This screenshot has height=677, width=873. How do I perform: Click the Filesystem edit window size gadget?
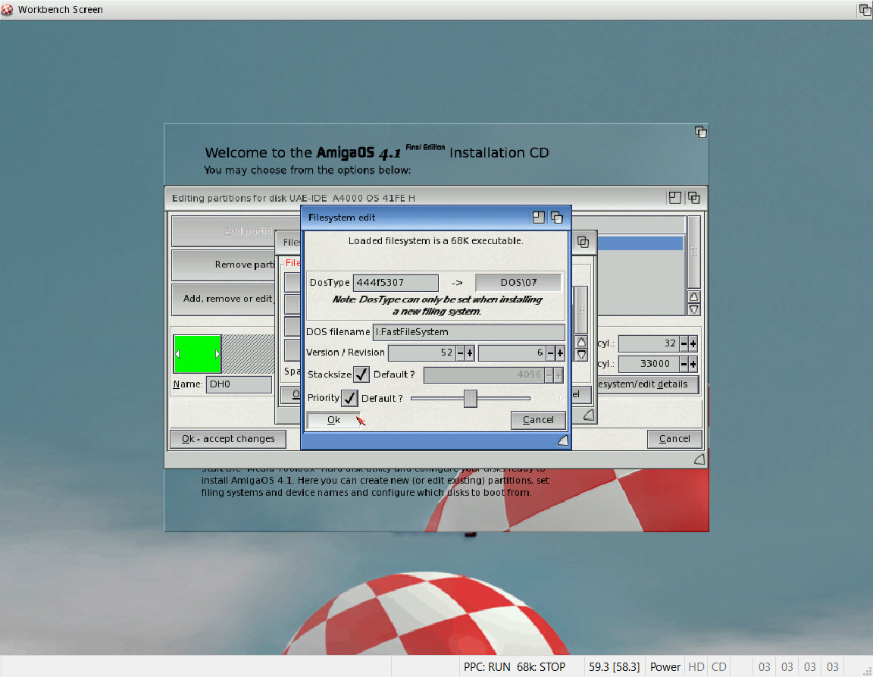click(563, 440)
